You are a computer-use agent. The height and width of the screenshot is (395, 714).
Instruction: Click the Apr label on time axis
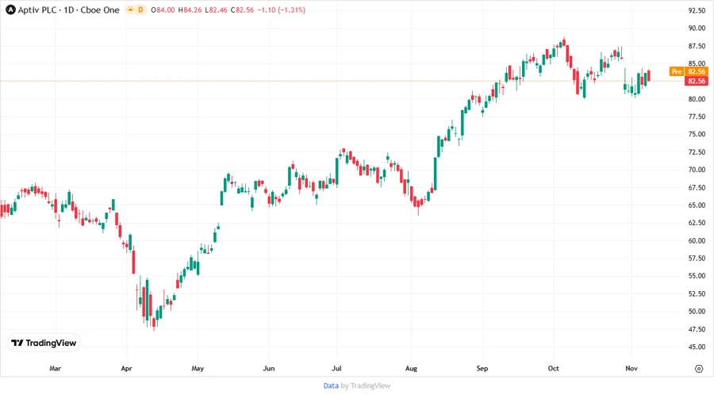127,368
